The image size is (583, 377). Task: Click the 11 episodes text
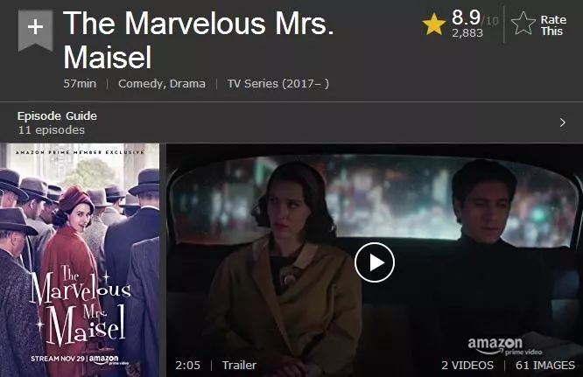[52, 130]
